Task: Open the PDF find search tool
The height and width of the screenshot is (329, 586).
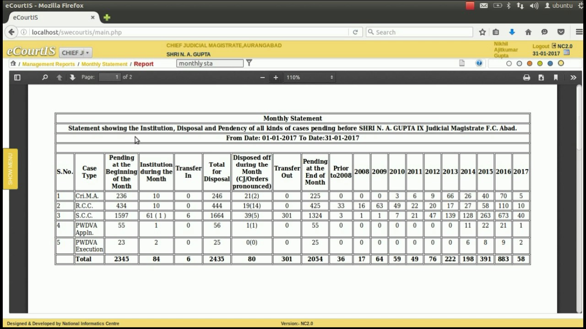Action: pos(45,77)
